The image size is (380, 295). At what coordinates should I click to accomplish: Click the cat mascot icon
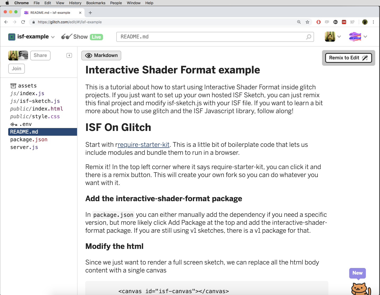tap(361, 289)
